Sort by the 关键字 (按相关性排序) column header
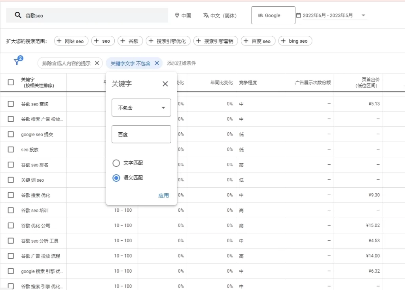Image resolution: width=405 pixels, height=290 pixels. (38, 83)
